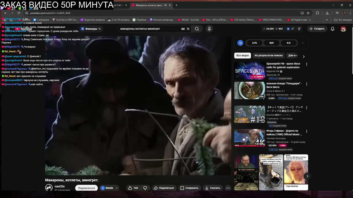Viewport: 353px width, 198px height.
Task: Go back with the browser back arrow
Action: pyautogui.click(x=5, y=13)
